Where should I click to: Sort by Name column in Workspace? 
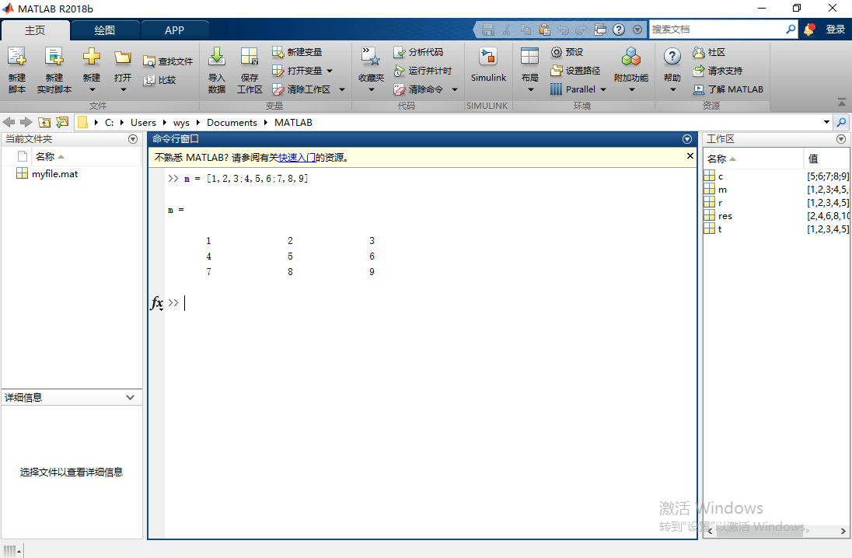pos(753,159)
